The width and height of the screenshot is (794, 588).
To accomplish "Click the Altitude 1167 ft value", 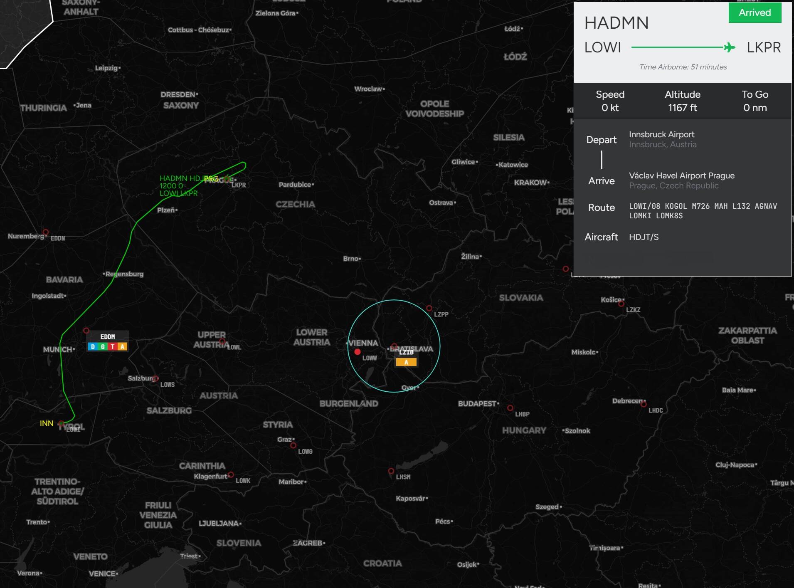I will click(x=683, y=108).
